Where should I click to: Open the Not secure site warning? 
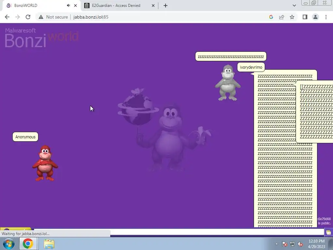click(x=53, y=17)
